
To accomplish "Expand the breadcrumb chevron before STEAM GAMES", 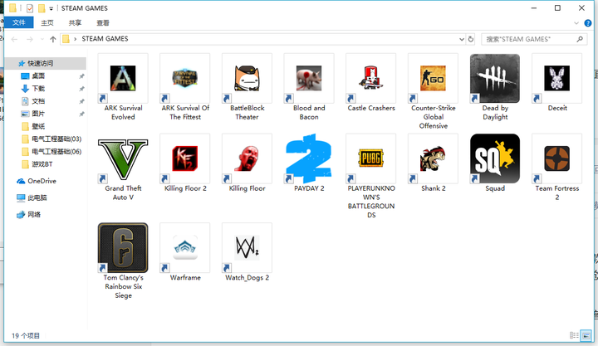I will coord(75,39).
